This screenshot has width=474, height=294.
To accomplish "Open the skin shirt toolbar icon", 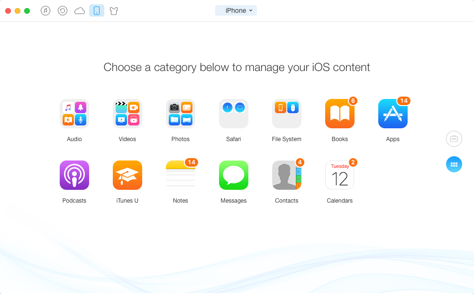I will click(114, 11).
